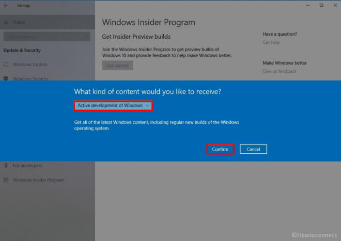Click the 'What kind of content' question text
This screenshot has width=341, height=241.
147,92
